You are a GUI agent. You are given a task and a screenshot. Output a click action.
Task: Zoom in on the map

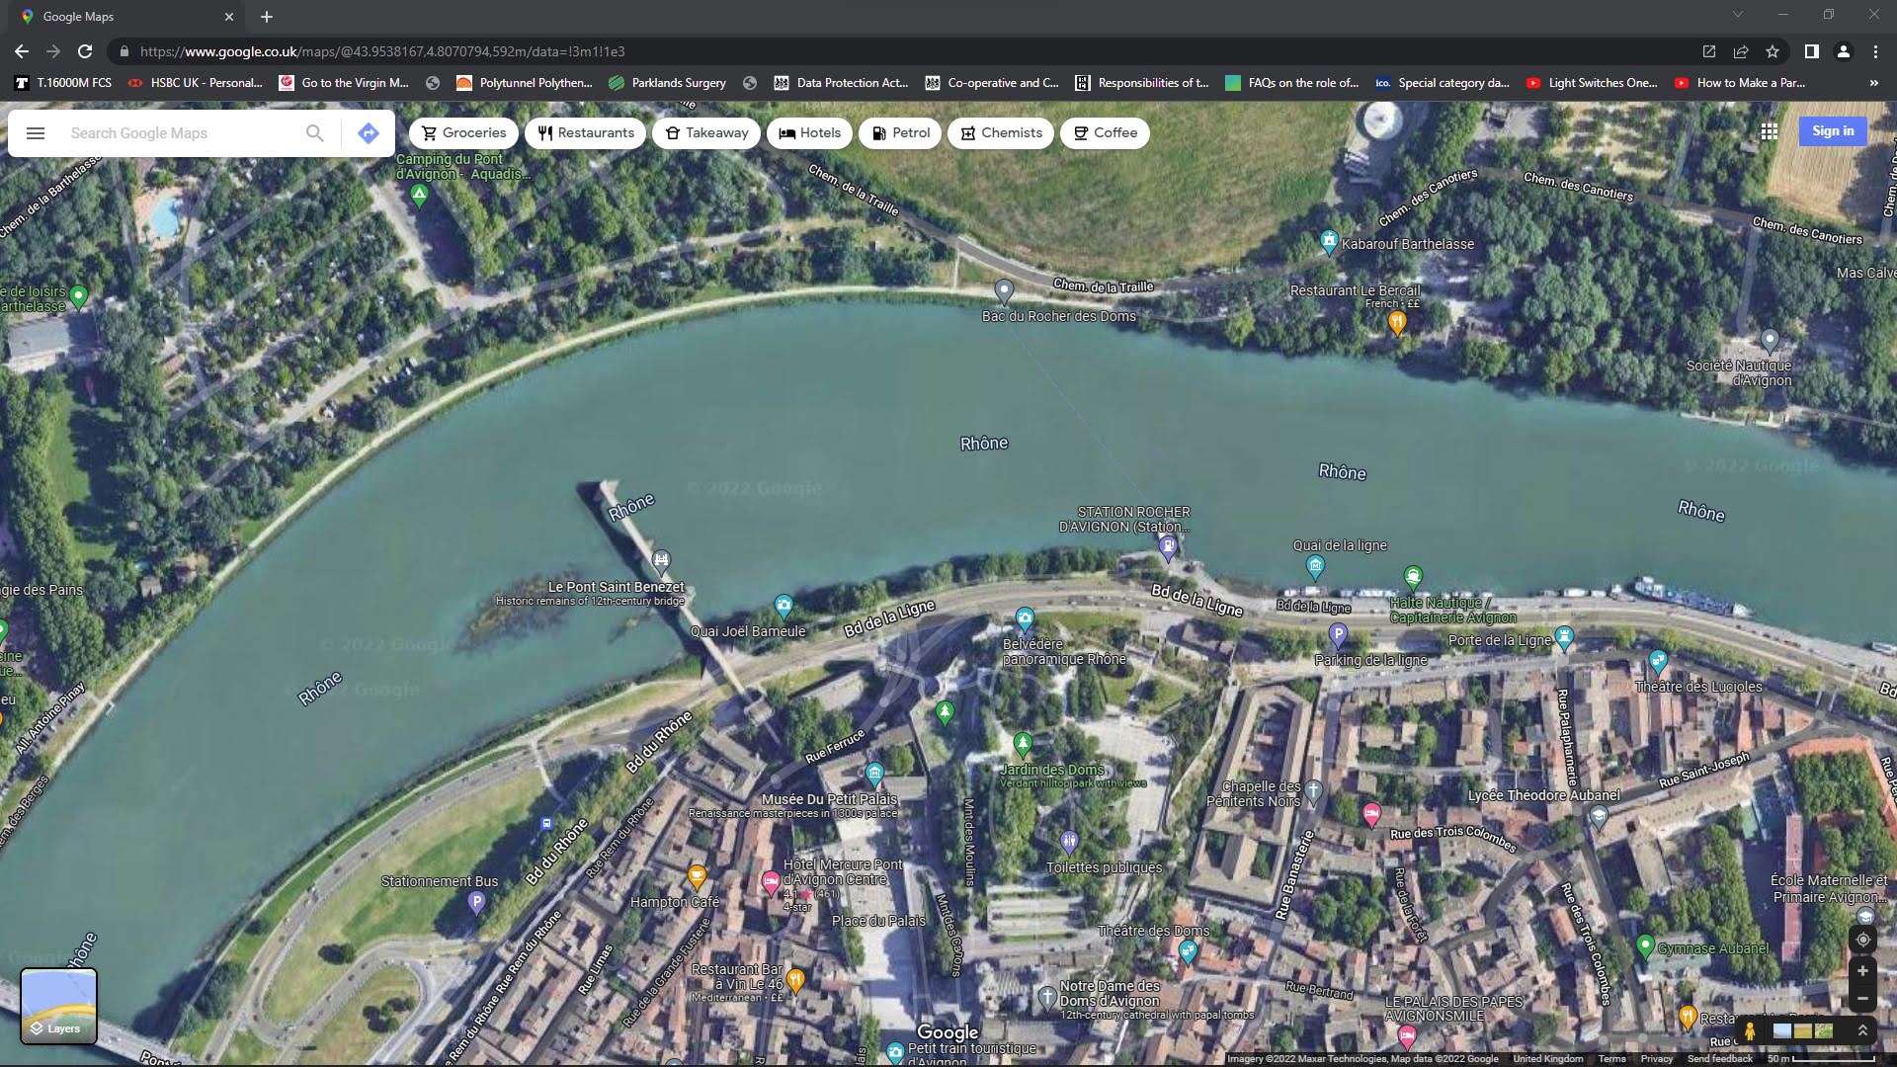tap(1862, 971)
